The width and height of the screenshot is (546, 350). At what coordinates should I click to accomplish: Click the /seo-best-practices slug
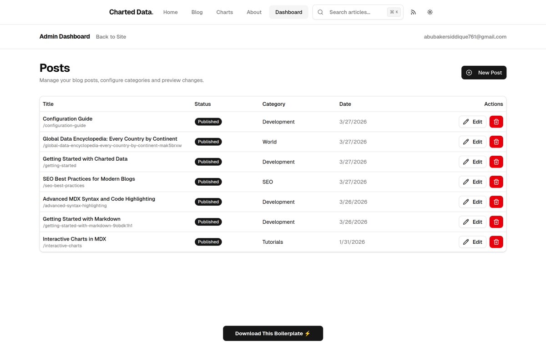tap(64, 186)
